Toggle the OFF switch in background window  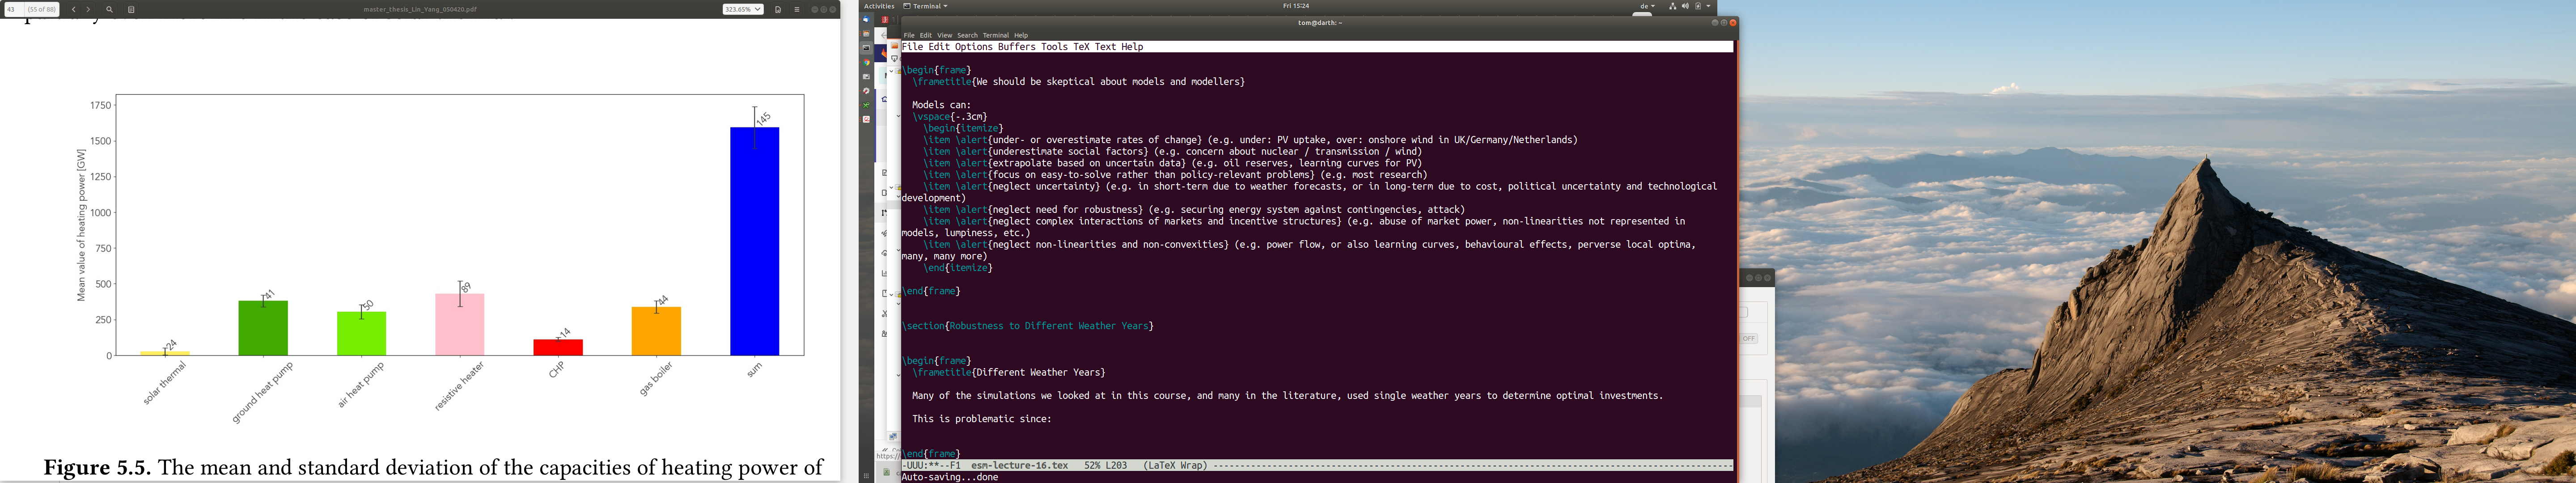[1749, 339]
